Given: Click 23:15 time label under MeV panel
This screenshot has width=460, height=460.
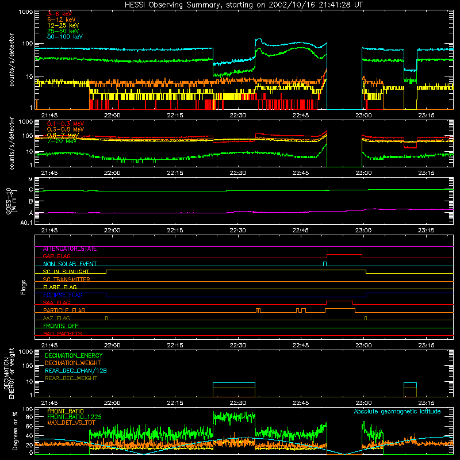Looking at the screenshot, I should click(x=426, y=173).
